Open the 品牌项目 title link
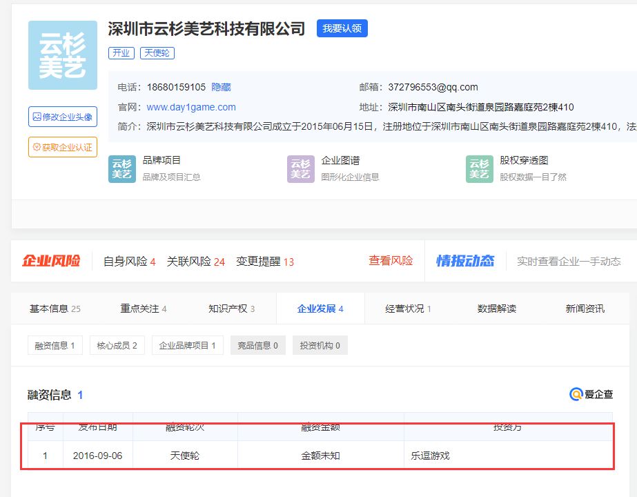 [161, 161]
